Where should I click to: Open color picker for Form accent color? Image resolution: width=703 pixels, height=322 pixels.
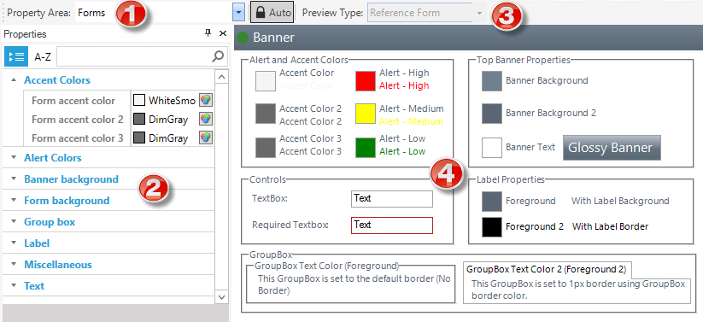point(206,101)
